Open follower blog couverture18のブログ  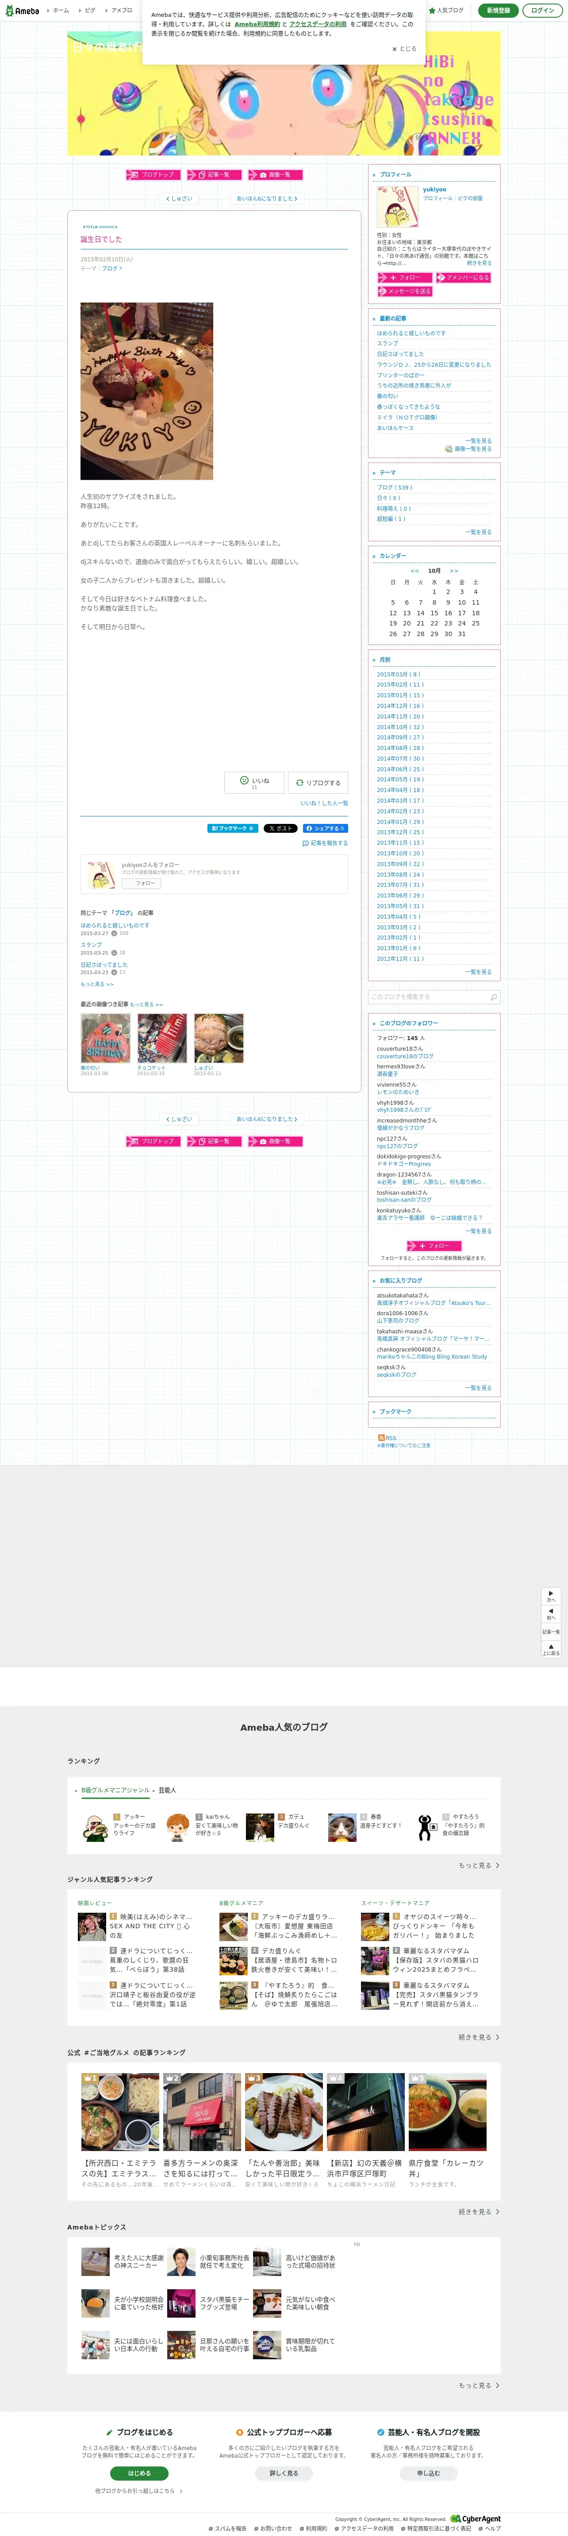[405, 1056]
